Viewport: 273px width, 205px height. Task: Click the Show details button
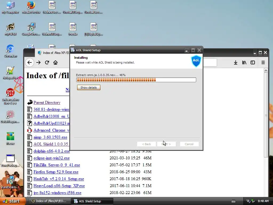coord(89,88)
